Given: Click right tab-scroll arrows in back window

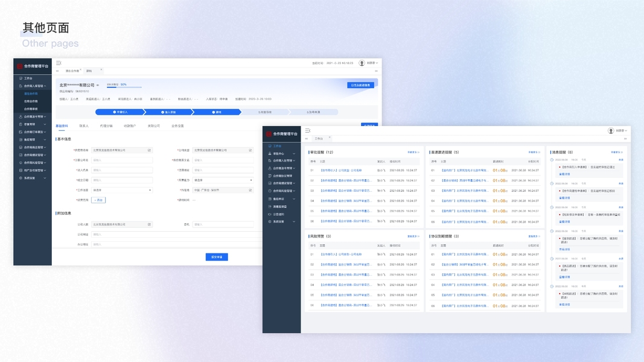Looking at the screenshot, I should tap(376, 71).
